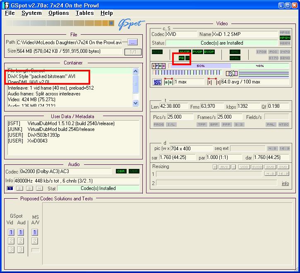Click GSpot Vid test button 2
This screenshot has width=300, height=273.
point(11,241)
